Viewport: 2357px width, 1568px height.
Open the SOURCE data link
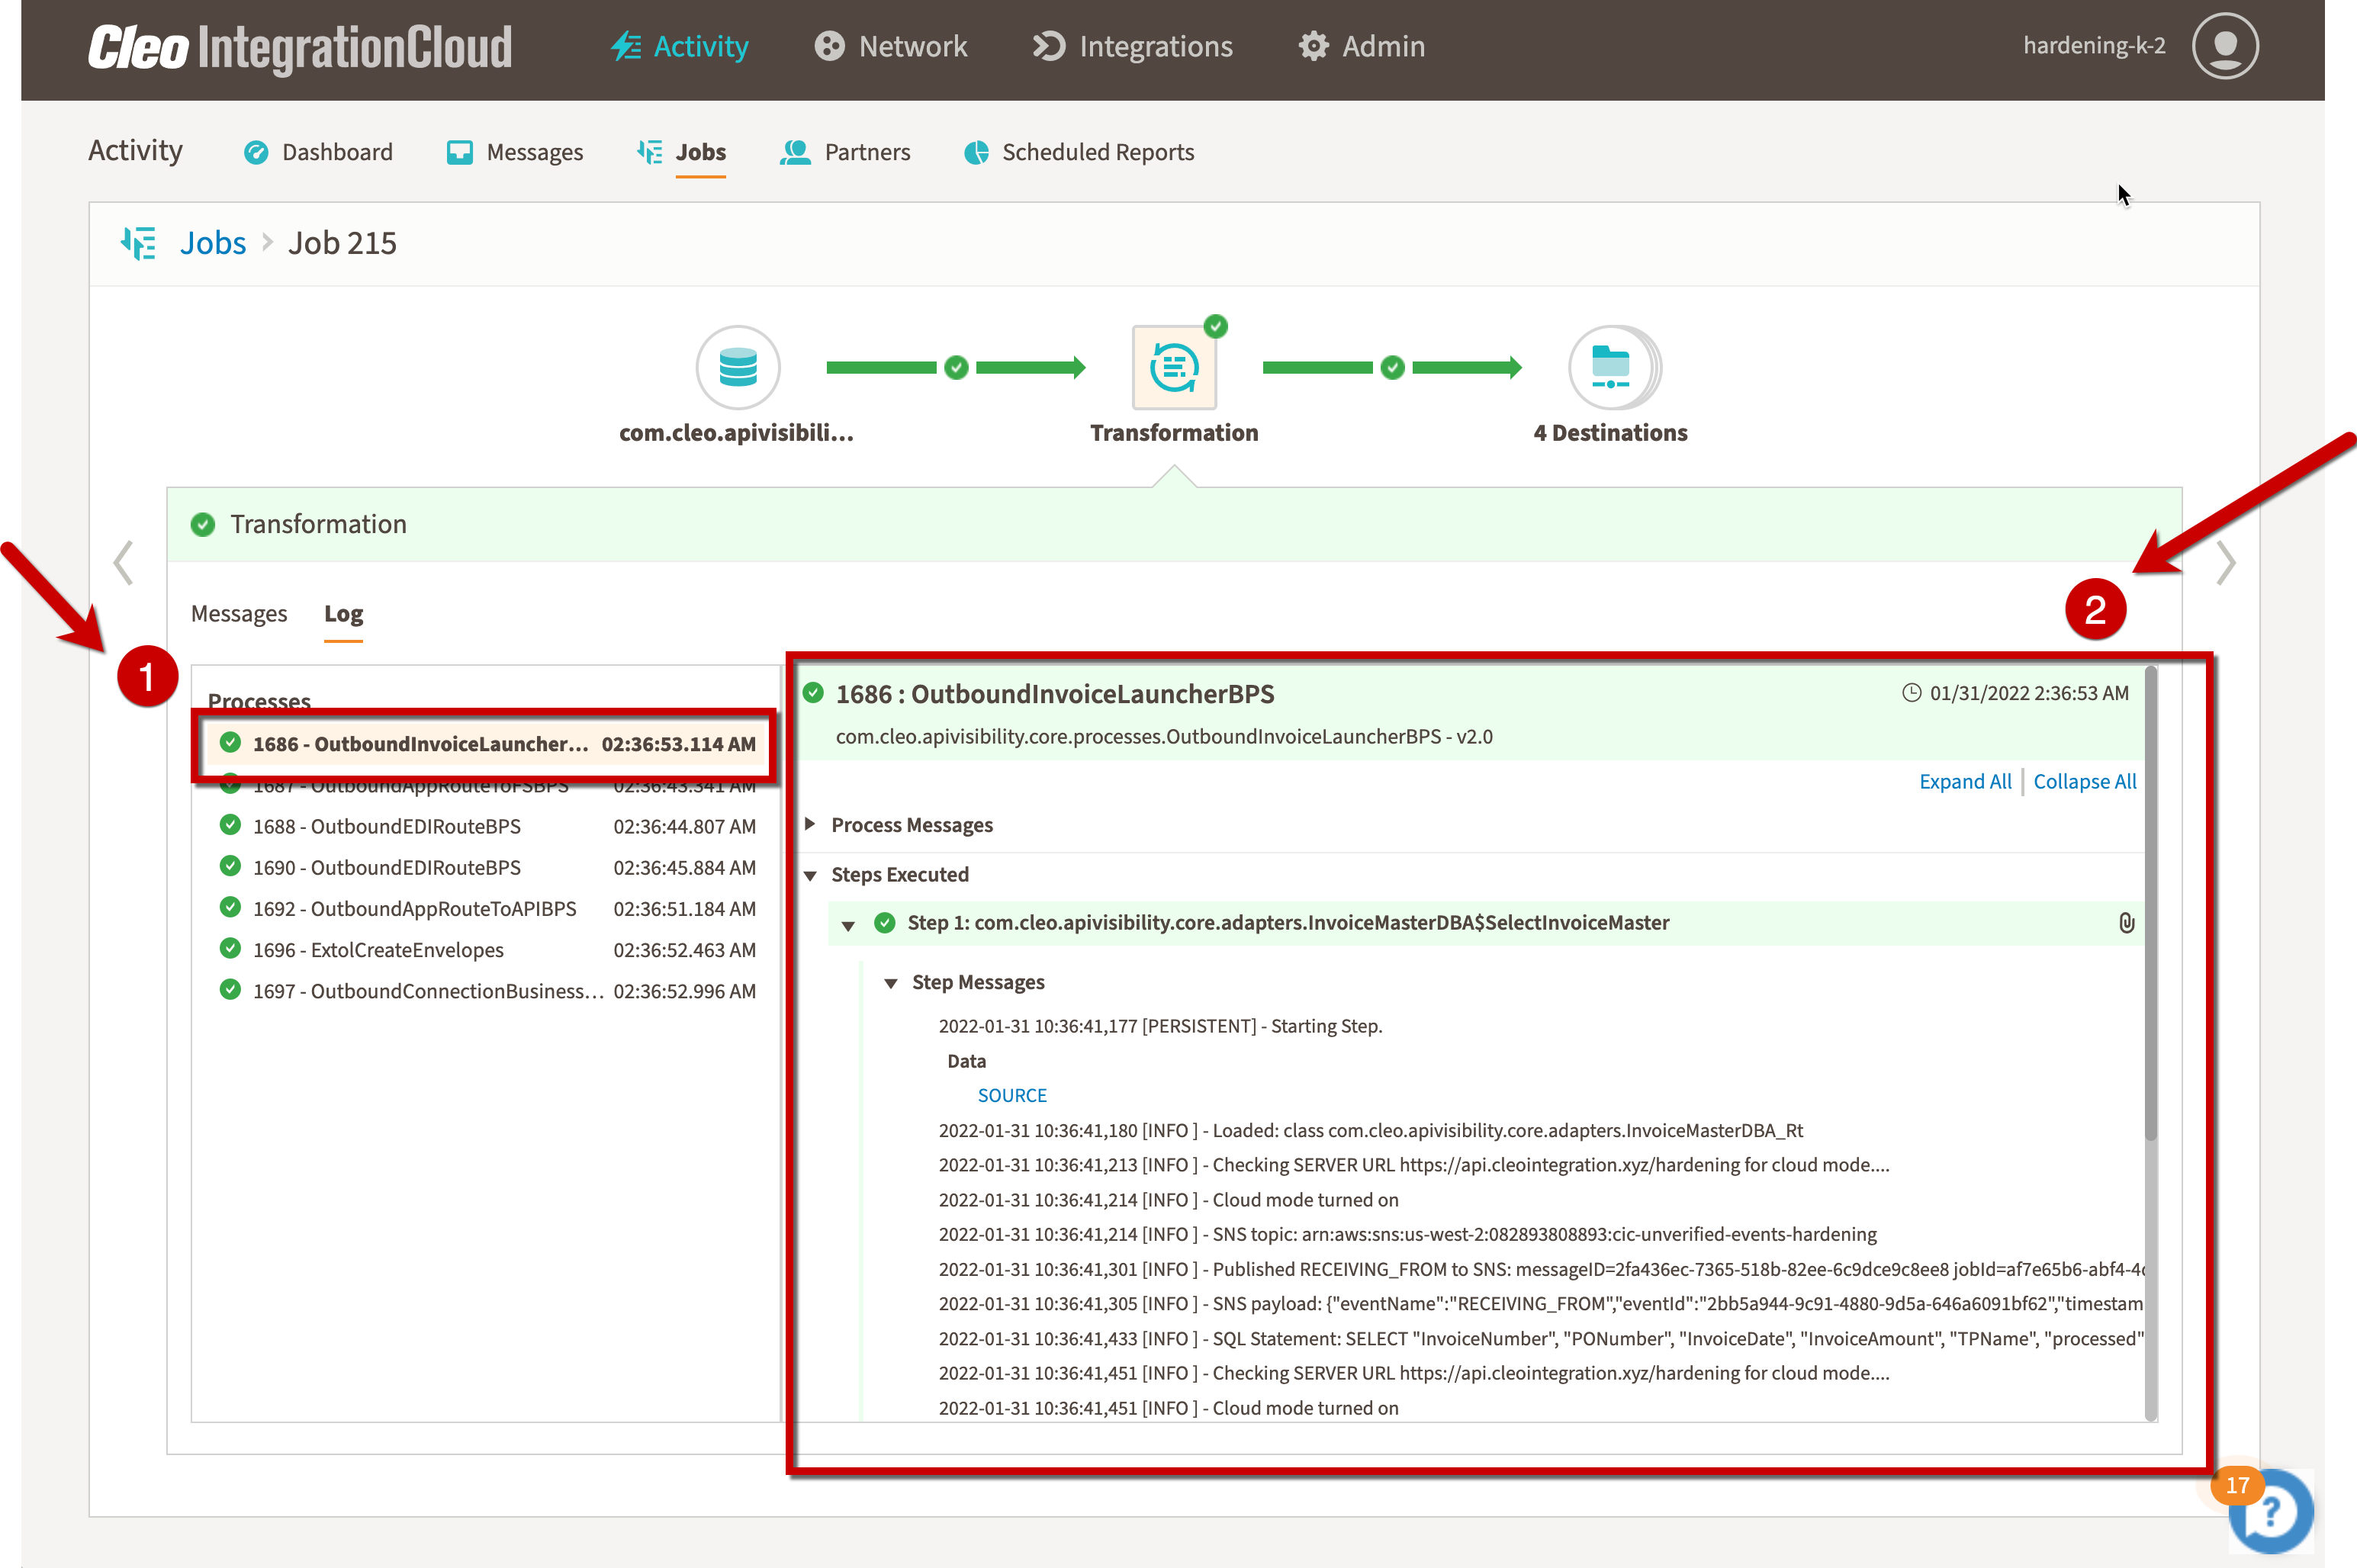(1012, 1095)
